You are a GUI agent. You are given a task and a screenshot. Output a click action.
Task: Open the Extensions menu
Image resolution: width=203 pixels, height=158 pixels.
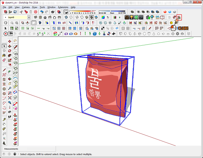click(x=63, y=7)
